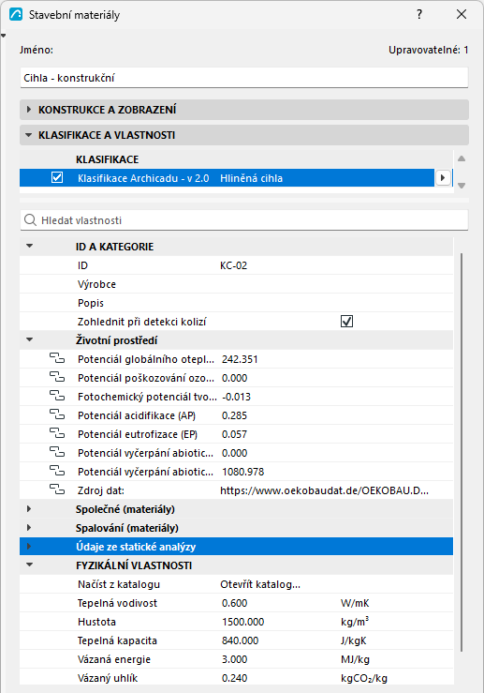Image resolution: width=484 pixels, height=693 pixels.
Task: Click link icon beside Potenciál eutrofizace (EP)
Action: [57, 433]
